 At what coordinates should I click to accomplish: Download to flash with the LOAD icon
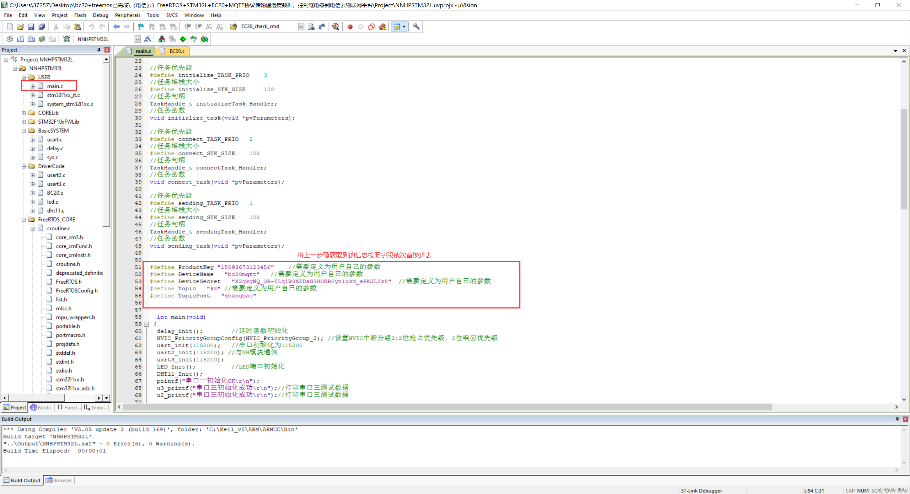pyautogui.click(x=66, y=39)
